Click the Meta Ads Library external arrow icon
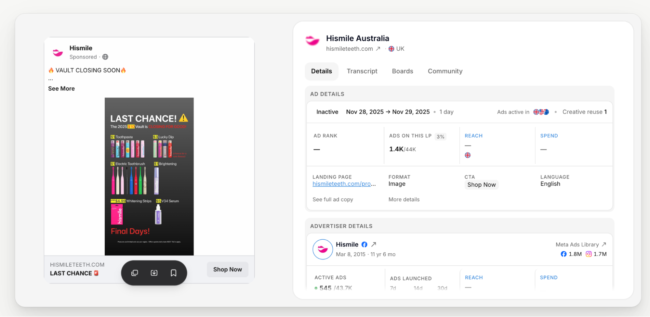This screenshot has height=317, width=650. tap(604, 245)
